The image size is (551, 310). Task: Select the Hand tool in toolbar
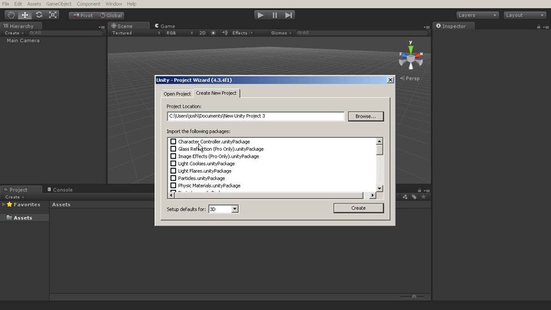(11, 15)
